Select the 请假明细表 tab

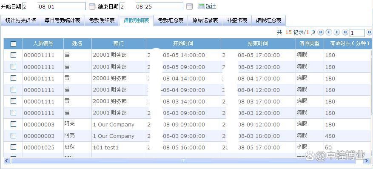click(136, 20)
